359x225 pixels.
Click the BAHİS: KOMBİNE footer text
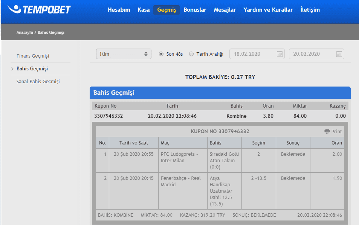(115, 215)
